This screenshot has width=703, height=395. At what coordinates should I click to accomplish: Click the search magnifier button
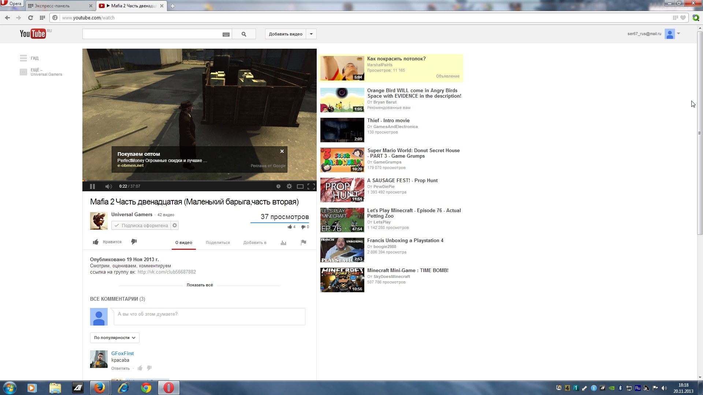(244, 34)
